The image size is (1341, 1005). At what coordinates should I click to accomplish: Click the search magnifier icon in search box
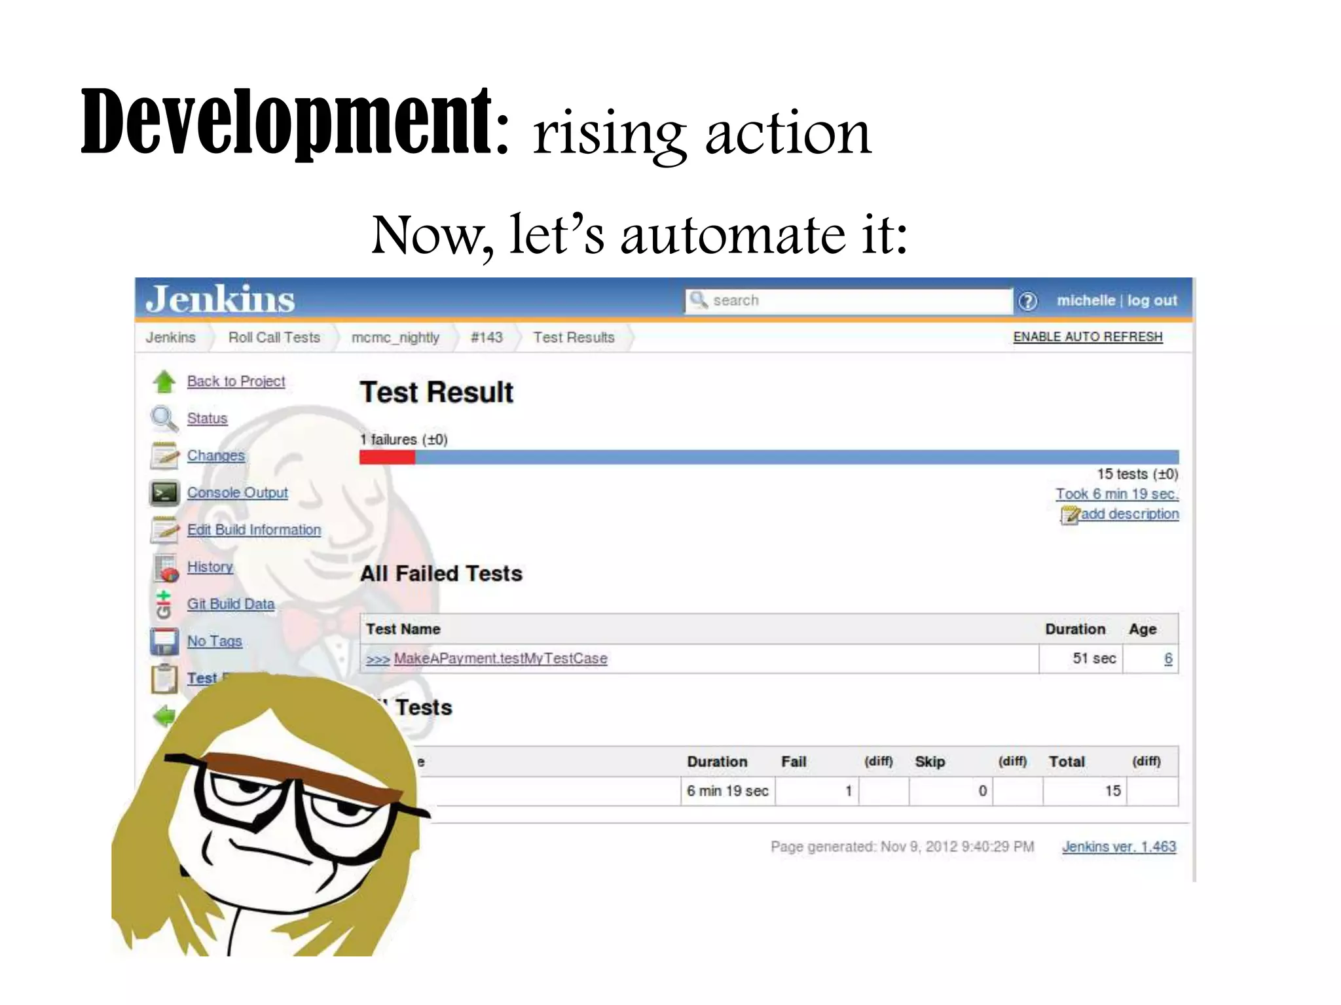tap(699, 300)
